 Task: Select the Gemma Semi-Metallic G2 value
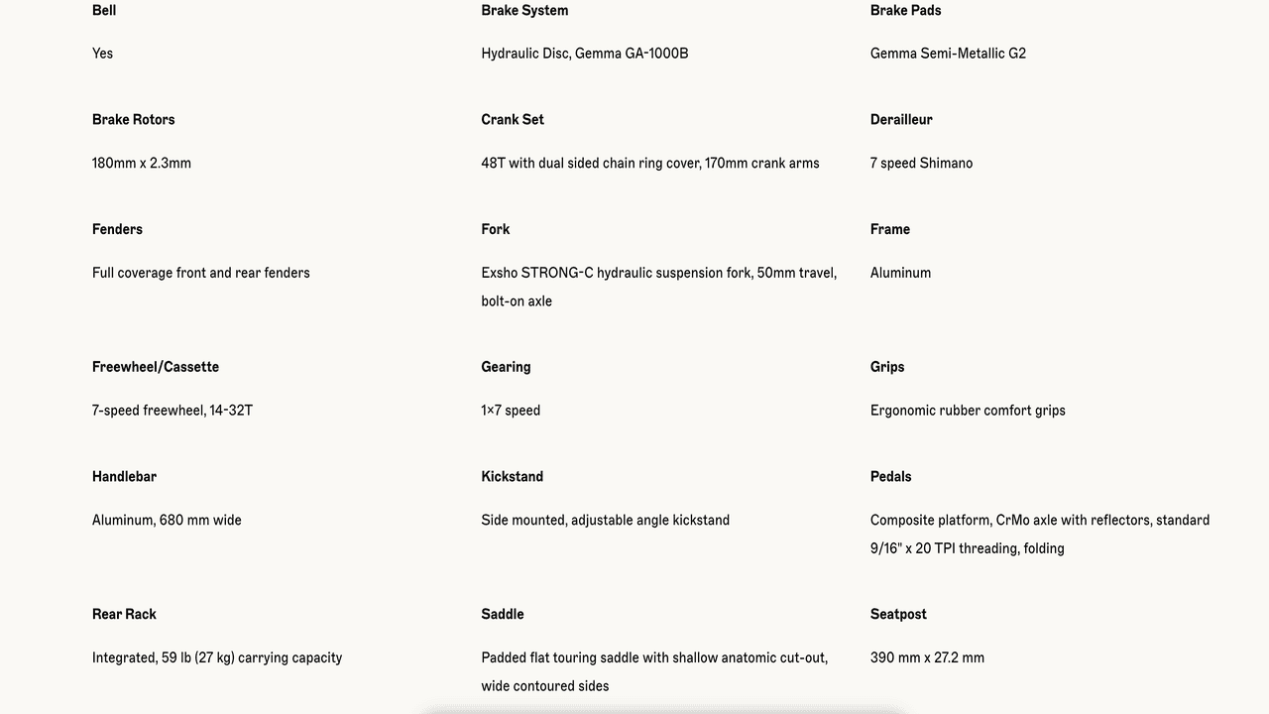[948, 54]
